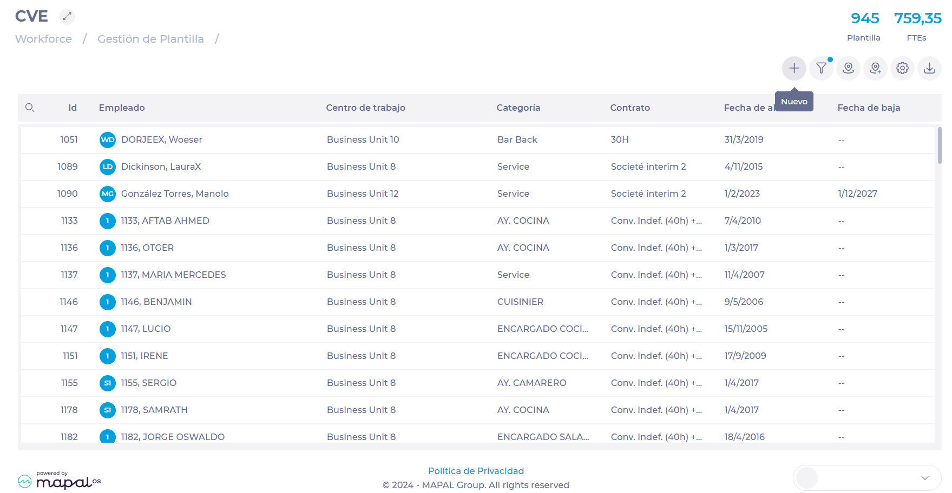The height and width of the screenshot is (493, 952).
Task: Open employee Dickinson, LauraX
Action: (x=161, y=167)
